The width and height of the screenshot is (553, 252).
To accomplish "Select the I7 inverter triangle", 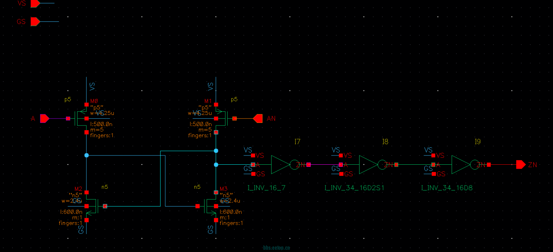I will (280, 165).
